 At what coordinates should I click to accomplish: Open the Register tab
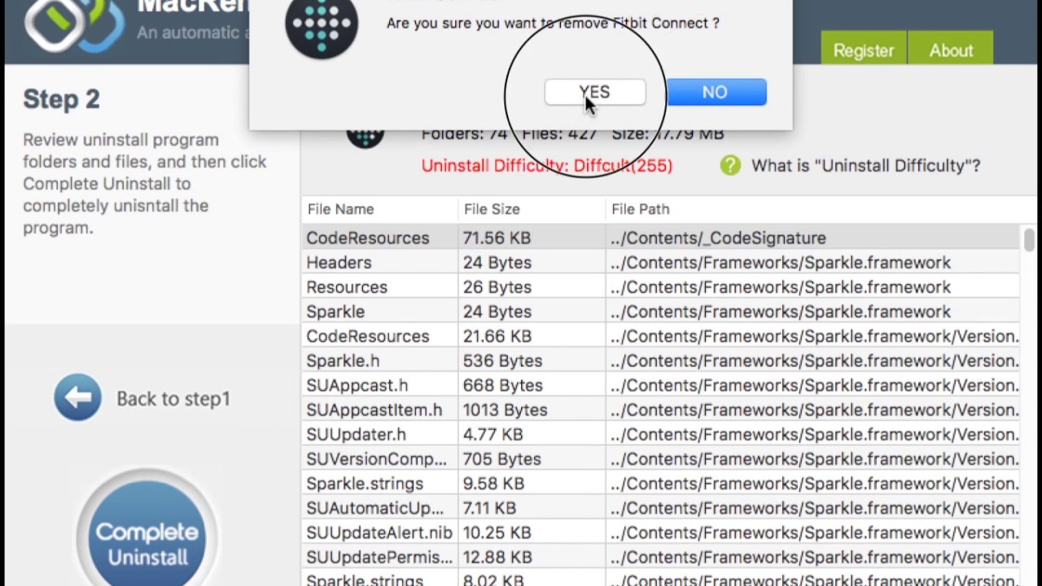click(863, 50)
